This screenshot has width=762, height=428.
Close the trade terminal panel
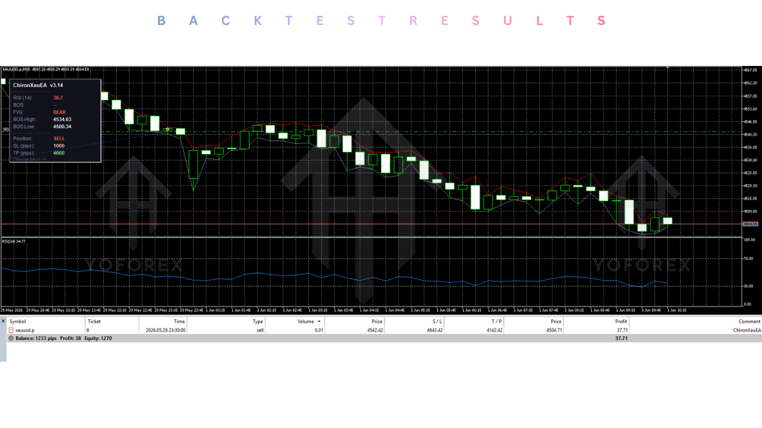click(3, 321)
